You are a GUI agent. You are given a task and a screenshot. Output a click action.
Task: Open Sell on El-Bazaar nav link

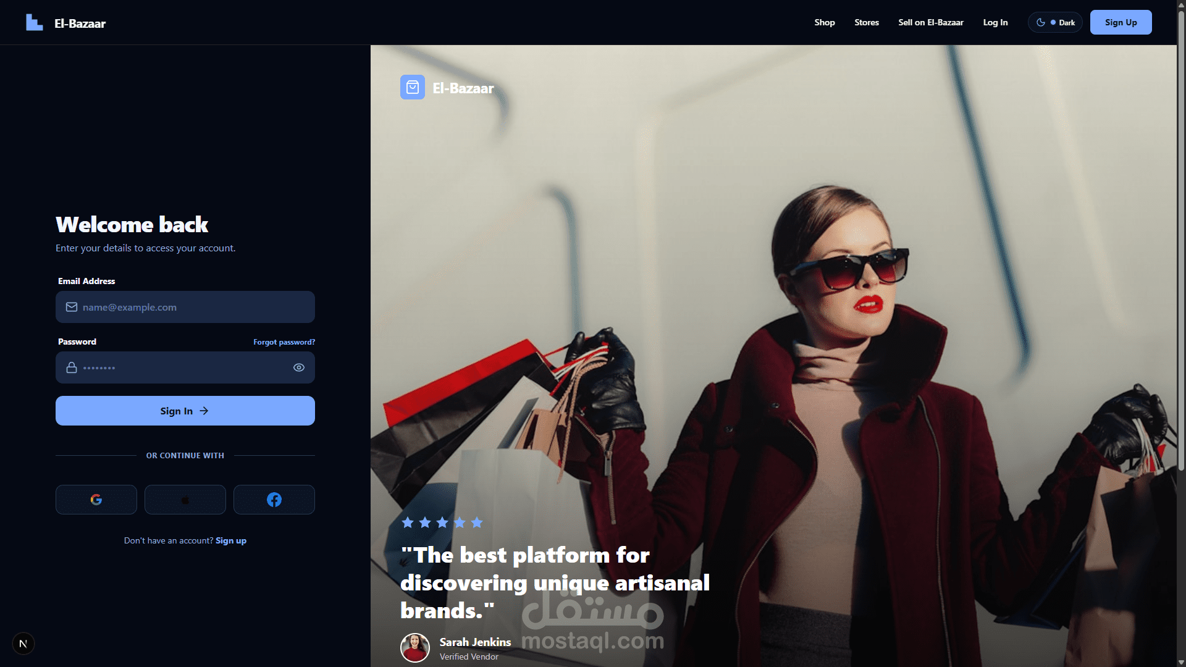click(x=931, y=22)
